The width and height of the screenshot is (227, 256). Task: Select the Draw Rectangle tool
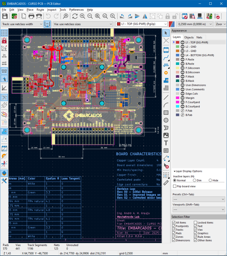click(x=166, y=113)
